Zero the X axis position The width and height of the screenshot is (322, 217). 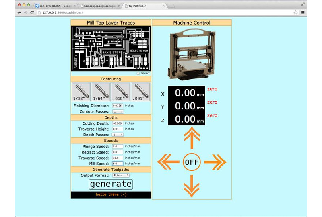[x=212, y=89]
